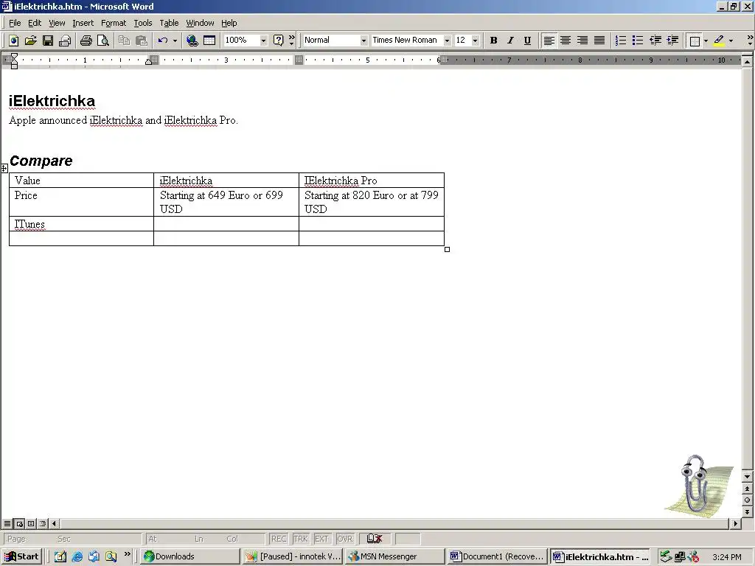Open the Zoom 100% dropdown

tap(263, 41)
